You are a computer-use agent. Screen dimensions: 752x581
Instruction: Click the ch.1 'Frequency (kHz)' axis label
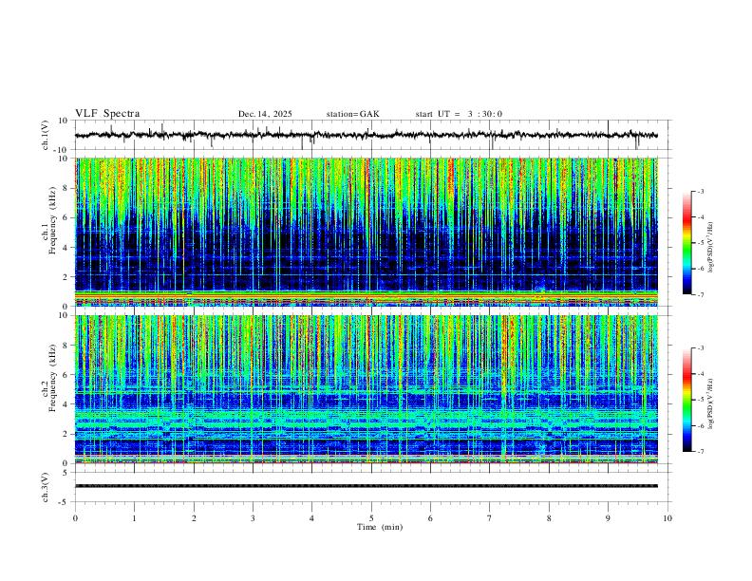53,221
